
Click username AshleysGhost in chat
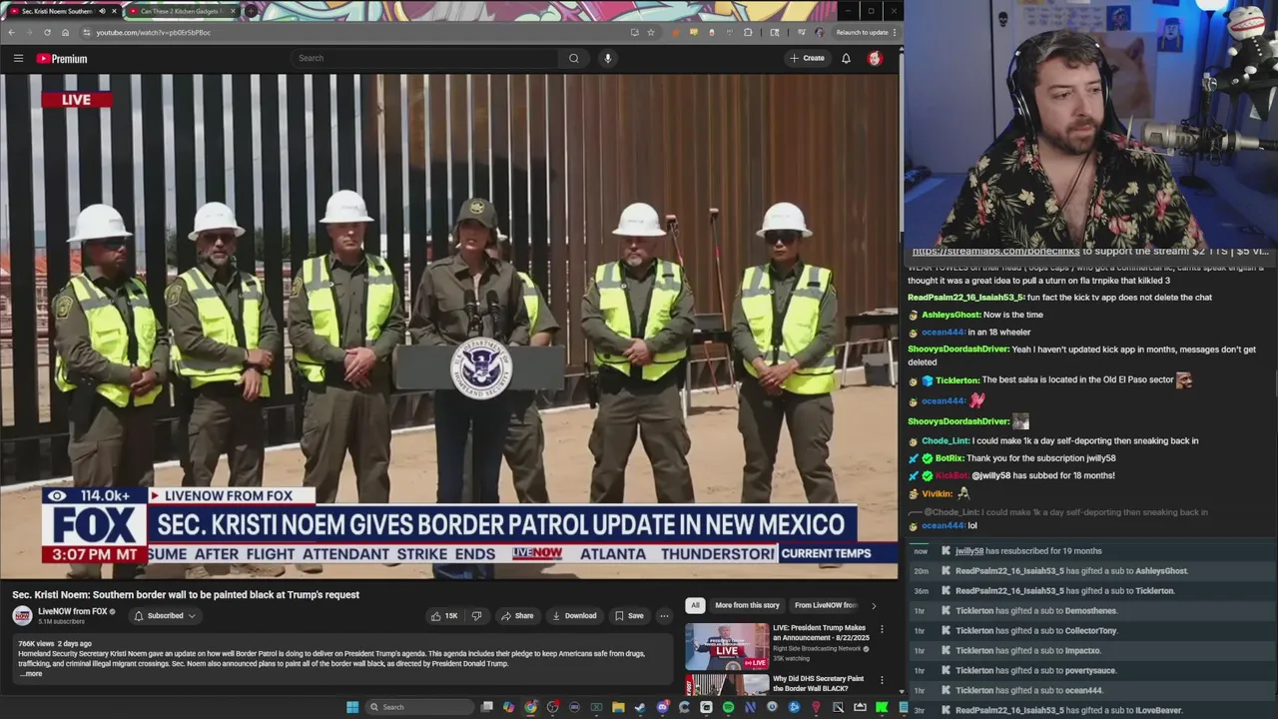point(951,315)
